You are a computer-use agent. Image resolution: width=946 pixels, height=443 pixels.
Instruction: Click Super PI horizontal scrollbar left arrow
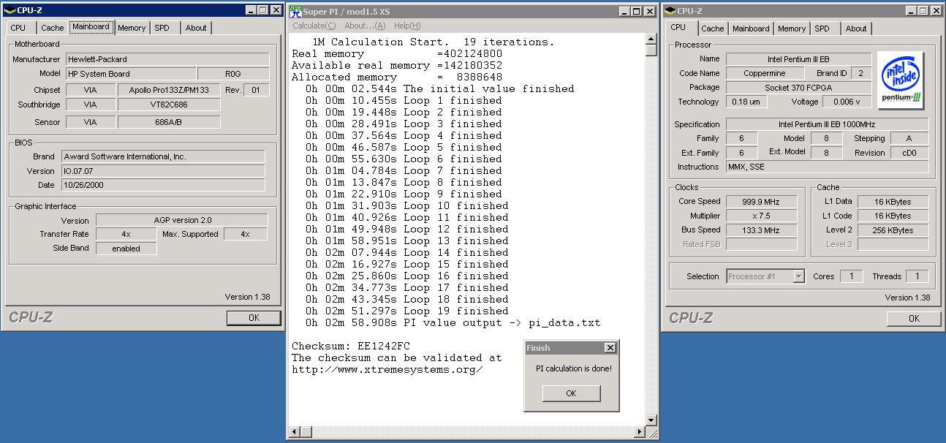click(295, 432)
